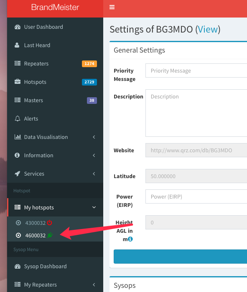Select the circle marker for hotspot 4600032
247x292 pixels.
tap(18, 235)
